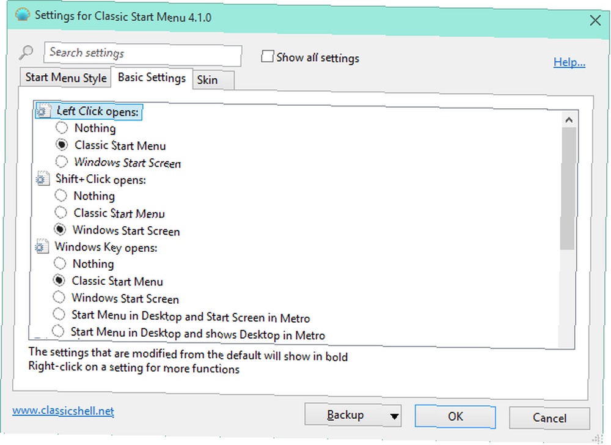The image size is (611, 445).
Task: Select Nothing under Shift+Click opens
Action: pos(60,195)
